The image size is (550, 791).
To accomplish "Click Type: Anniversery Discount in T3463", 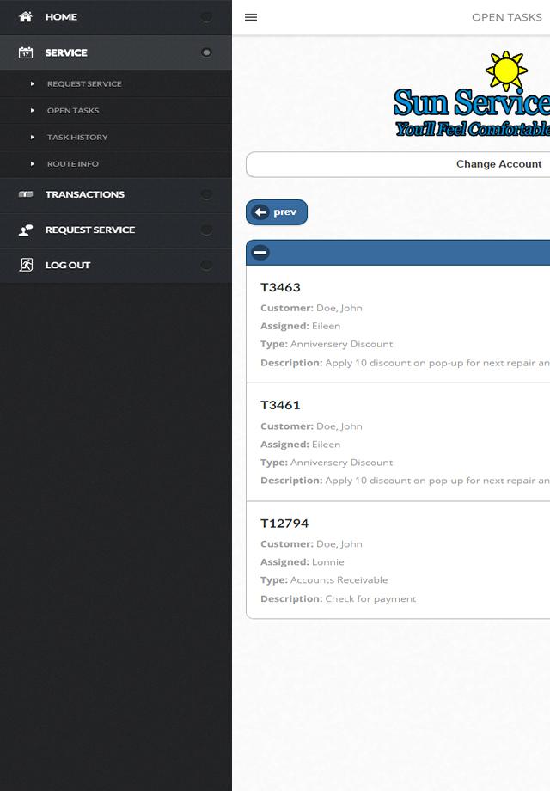I will pyautogui.click(x=327, y=344).
